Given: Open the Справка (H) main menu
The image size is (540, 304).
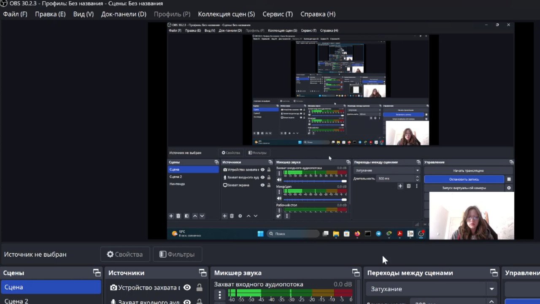Looking at the screenshot, I should point(318,14).
